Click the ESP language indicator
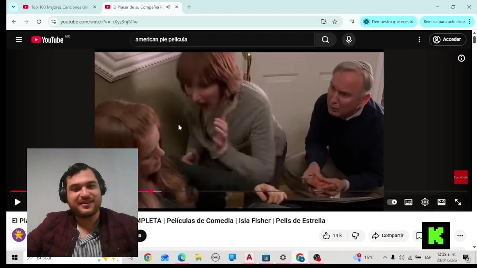 pyautogui.click(x=428, y=258)
